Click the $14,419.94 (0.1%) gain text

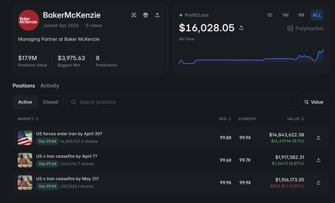(288, 141)
